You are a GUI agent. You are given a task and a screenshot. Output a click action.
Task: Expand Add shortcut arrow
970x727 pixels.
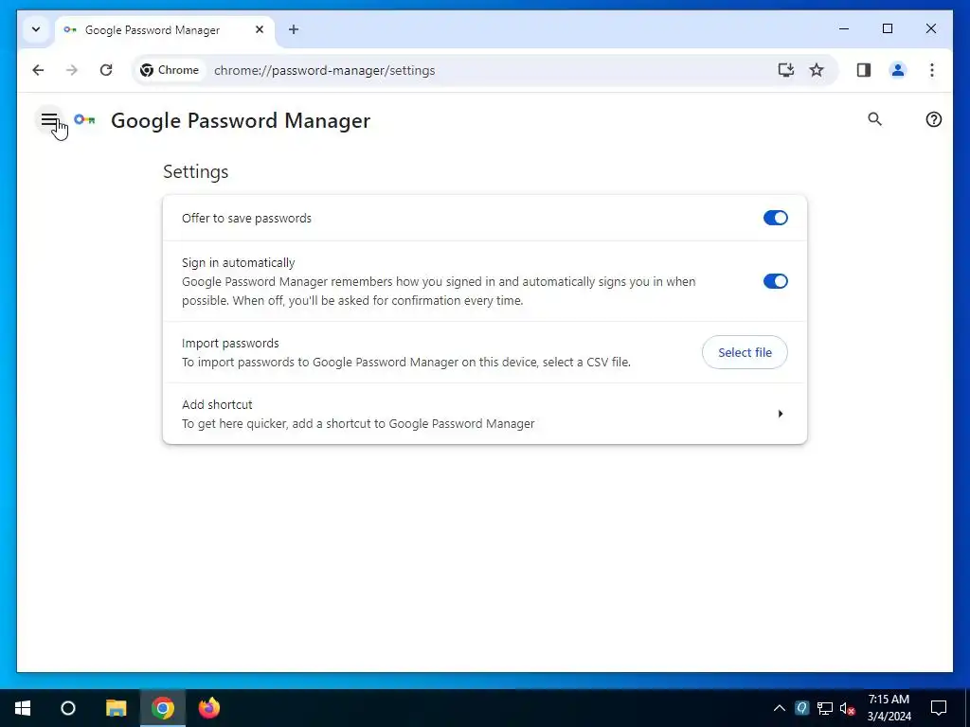pyautogui.click(x=781, y=414)
